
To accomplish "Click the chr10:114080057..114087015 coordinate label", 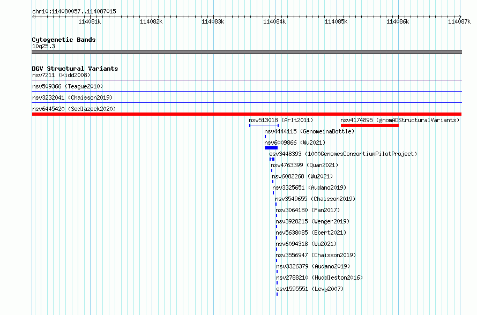I will click(74, 11).
